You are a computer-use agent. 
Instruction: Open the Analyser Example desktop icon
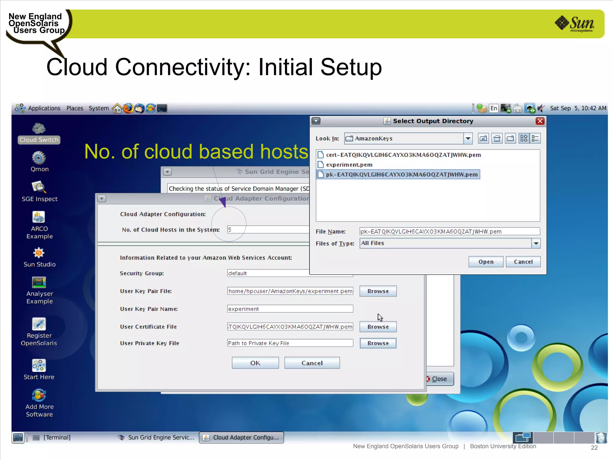[39, 290]
